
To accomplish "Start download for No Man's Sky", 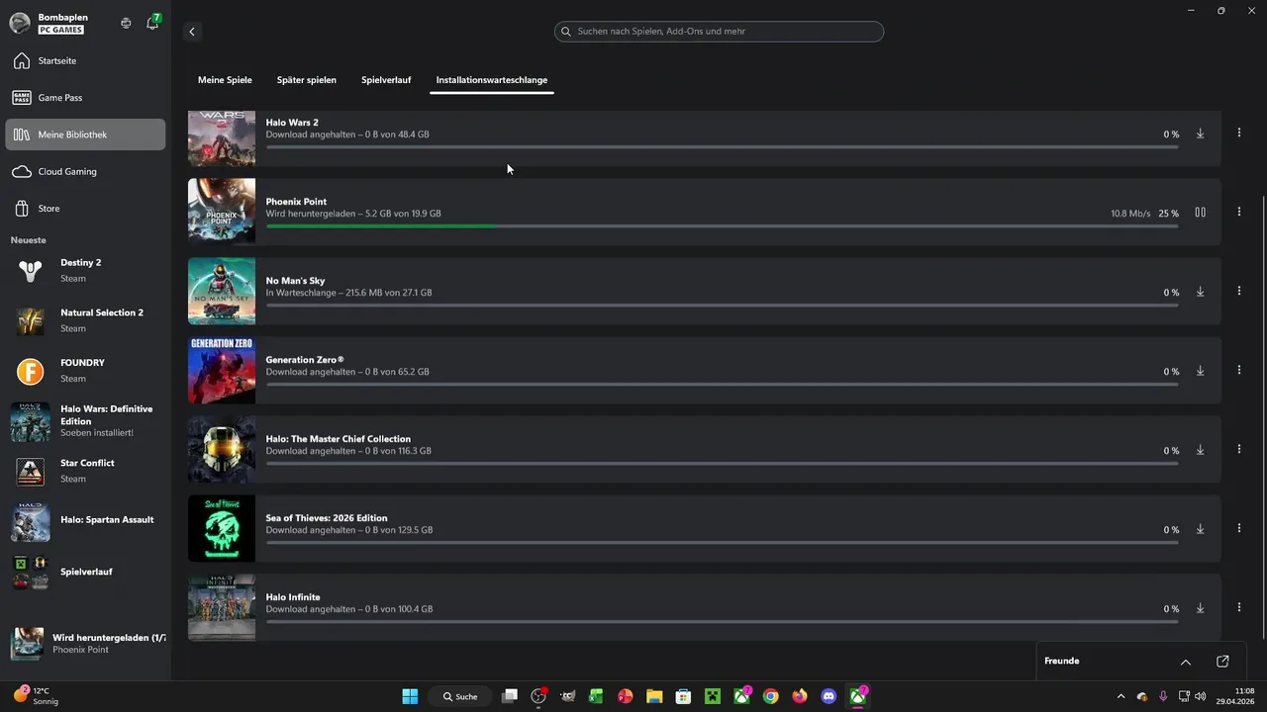I will point(1200,292).
